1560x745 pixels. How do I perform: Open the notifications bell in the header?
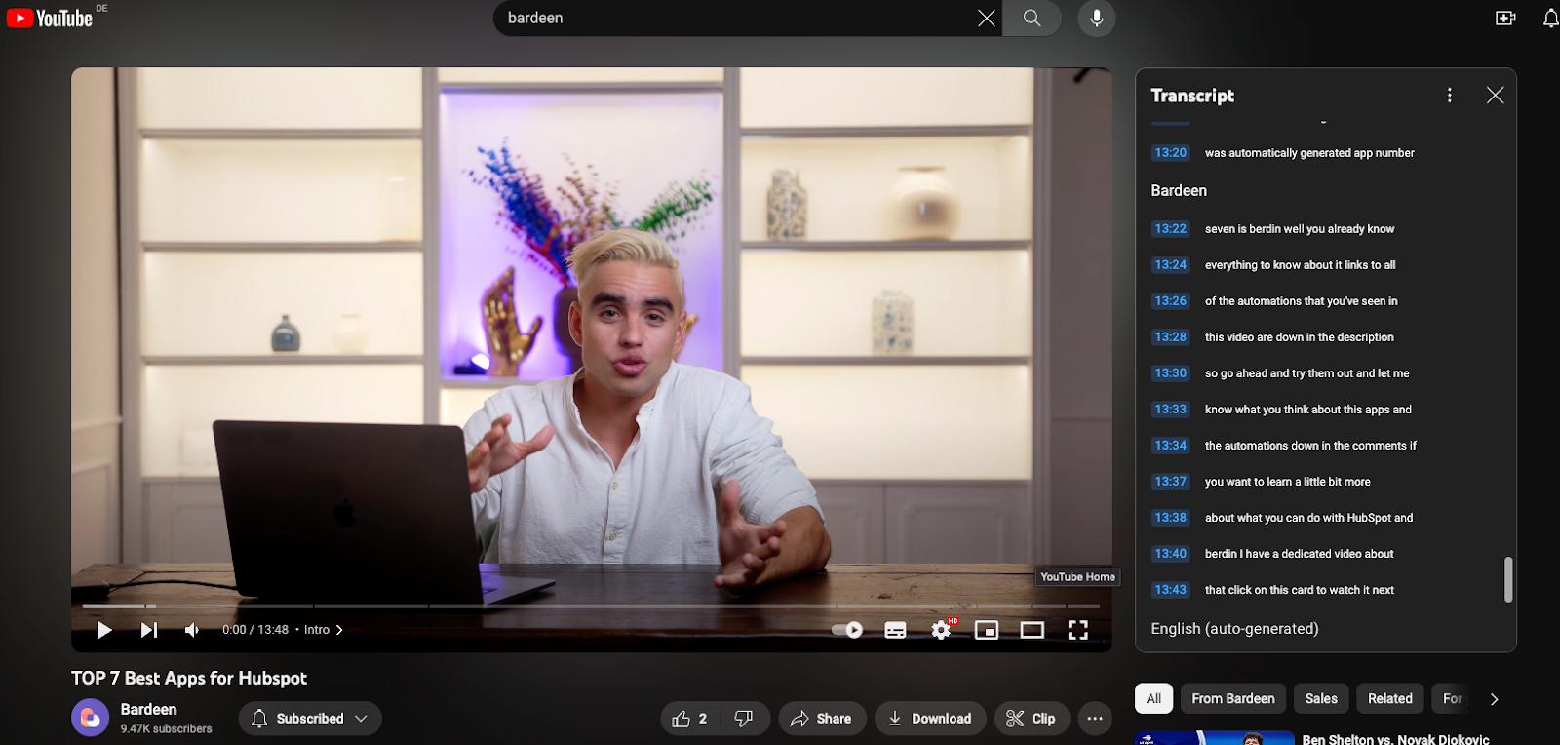[x=1550, y=18]
